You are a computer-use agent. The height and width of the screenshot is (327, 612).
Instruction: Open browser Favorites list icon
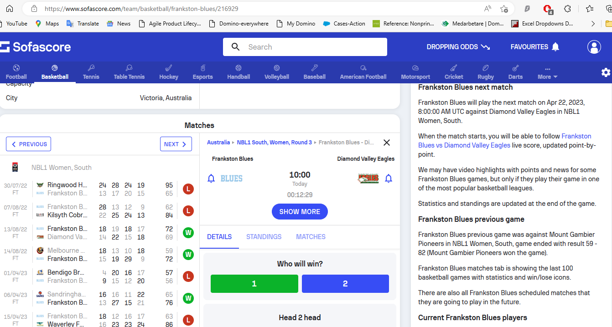point(590,9)
